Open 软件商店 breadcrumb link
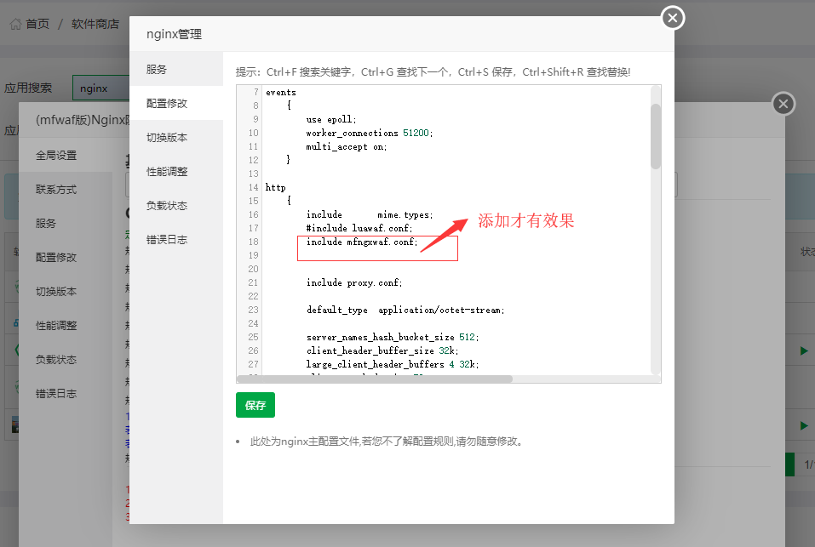 pos(95,24)
